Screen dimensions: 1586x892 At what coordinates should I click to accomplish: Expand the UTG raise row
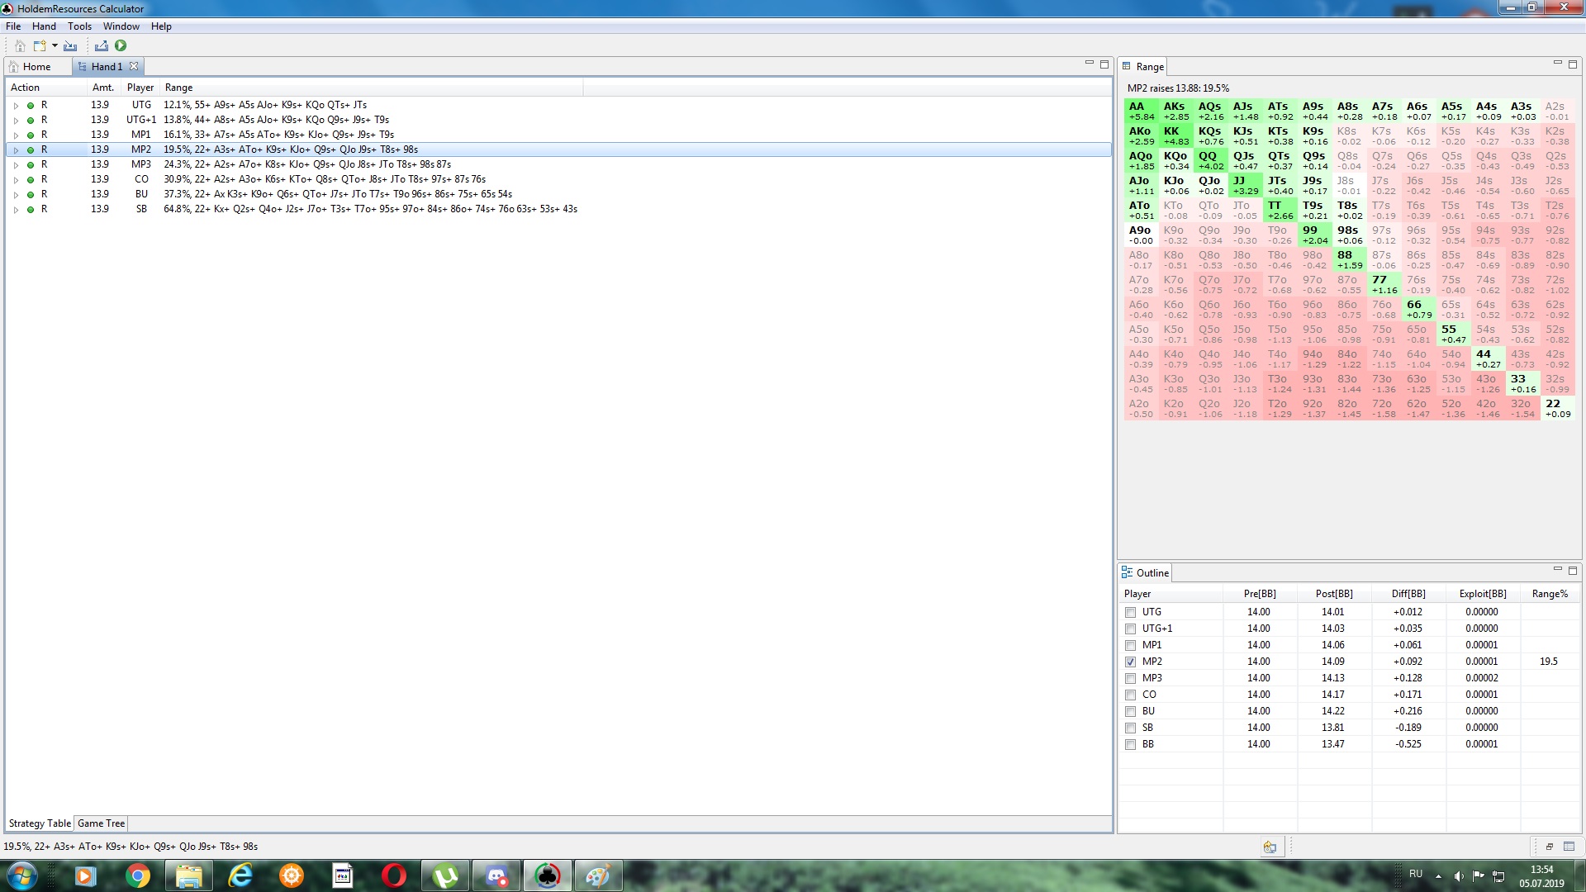click(16, 106)
